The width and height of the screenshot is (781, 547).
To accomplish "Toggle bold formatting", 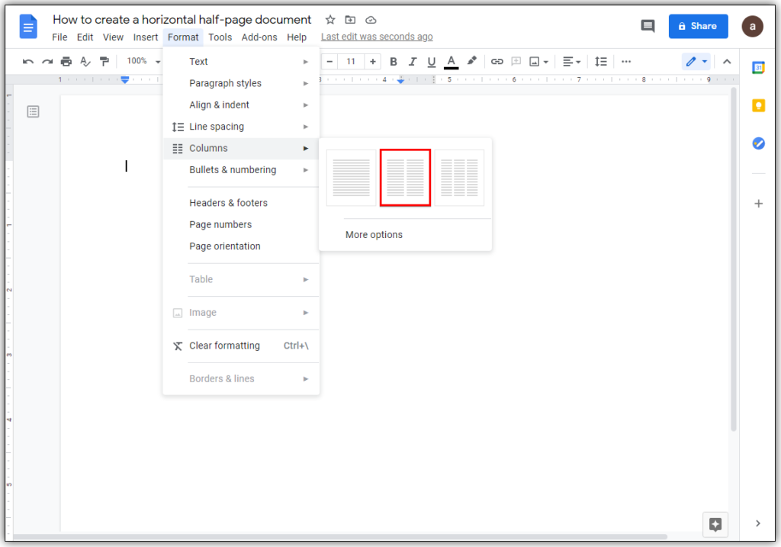I will [x=393, y=61].
